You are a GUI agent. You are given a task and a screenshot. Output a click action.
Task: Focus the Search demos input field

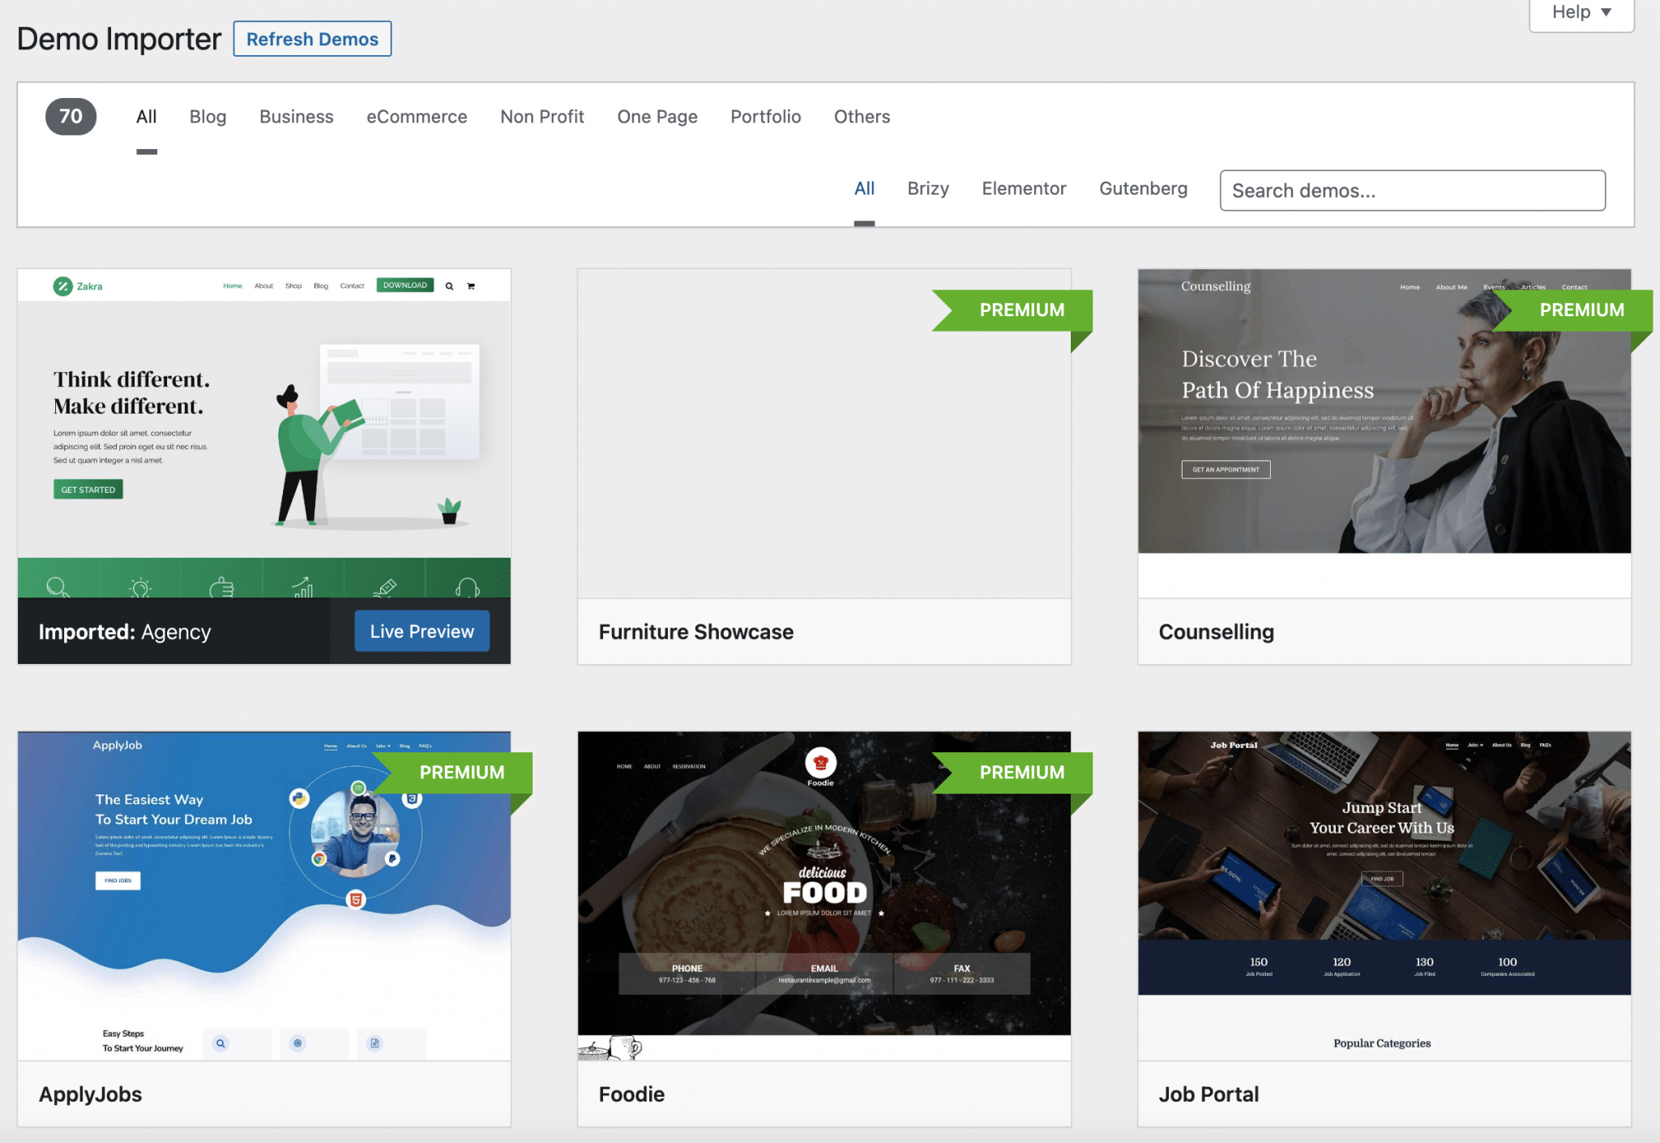tap(1412, 191)
